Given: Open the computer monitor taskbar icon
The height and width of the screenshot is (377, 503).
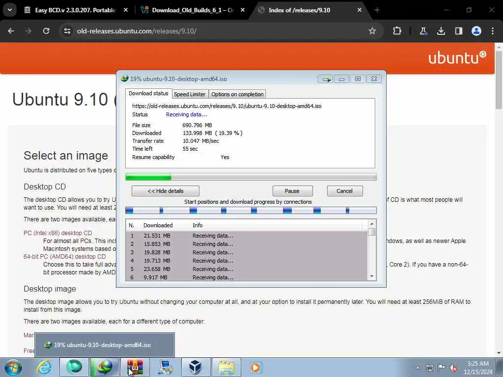Looking at the screenshot, I should point(165,367).
